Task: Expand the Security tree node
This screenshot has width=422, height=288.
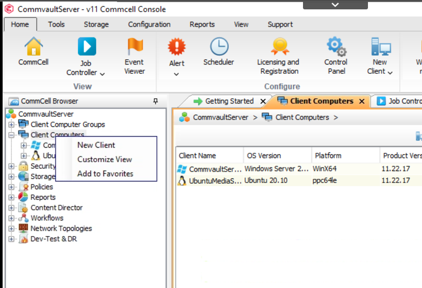Action: coord(11,166)
